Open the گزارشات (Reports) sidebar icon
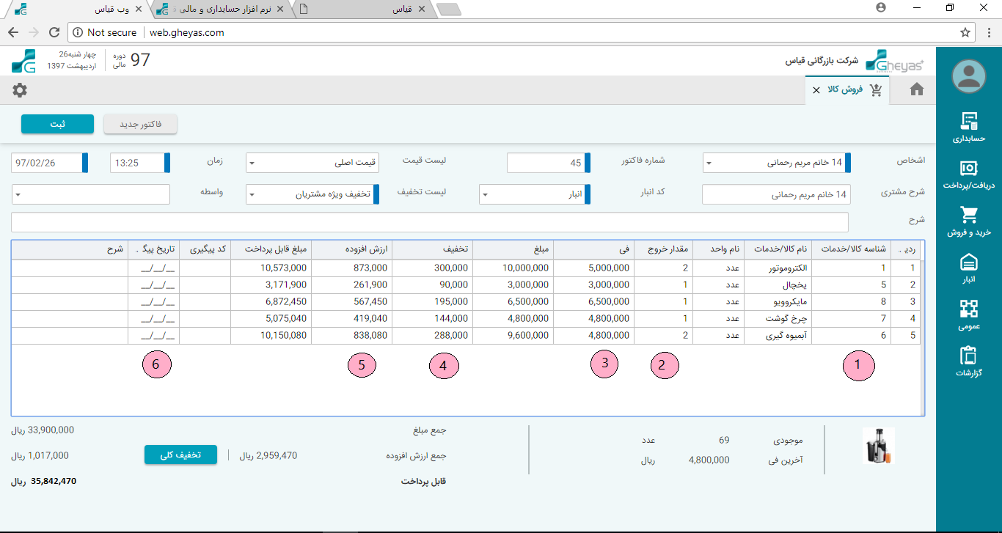The width and height of the screenshot is (1002, 533). point(969,356)
